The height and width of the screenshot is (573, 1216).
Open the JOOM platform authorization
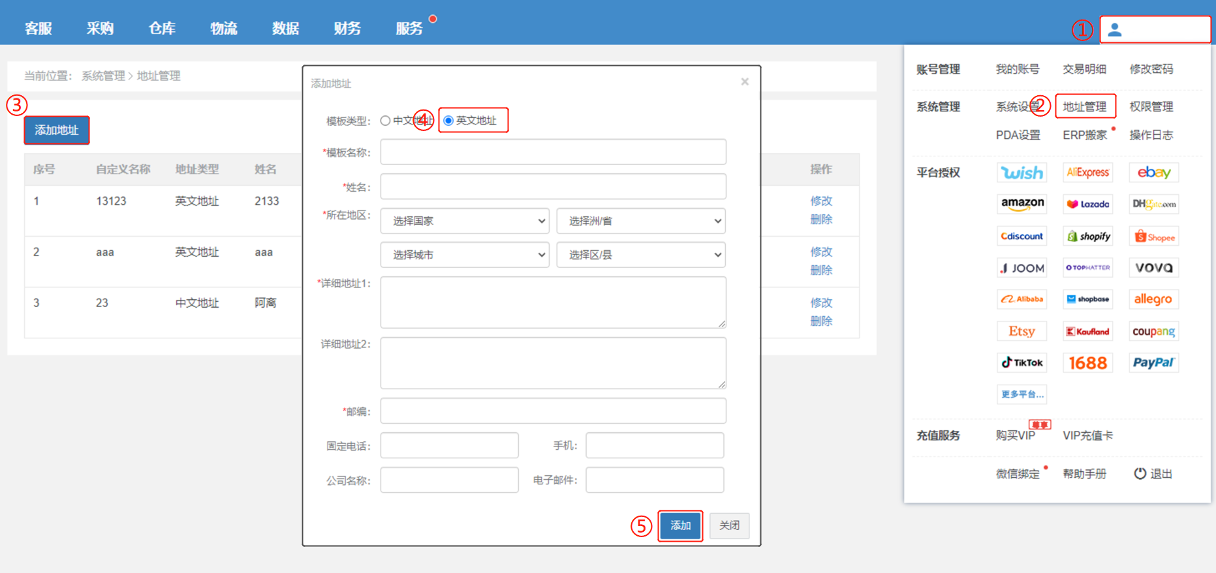coord(1022,268)
